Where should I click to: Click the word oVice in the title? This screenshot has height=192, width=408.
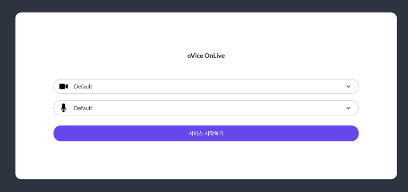click(195, 56)
